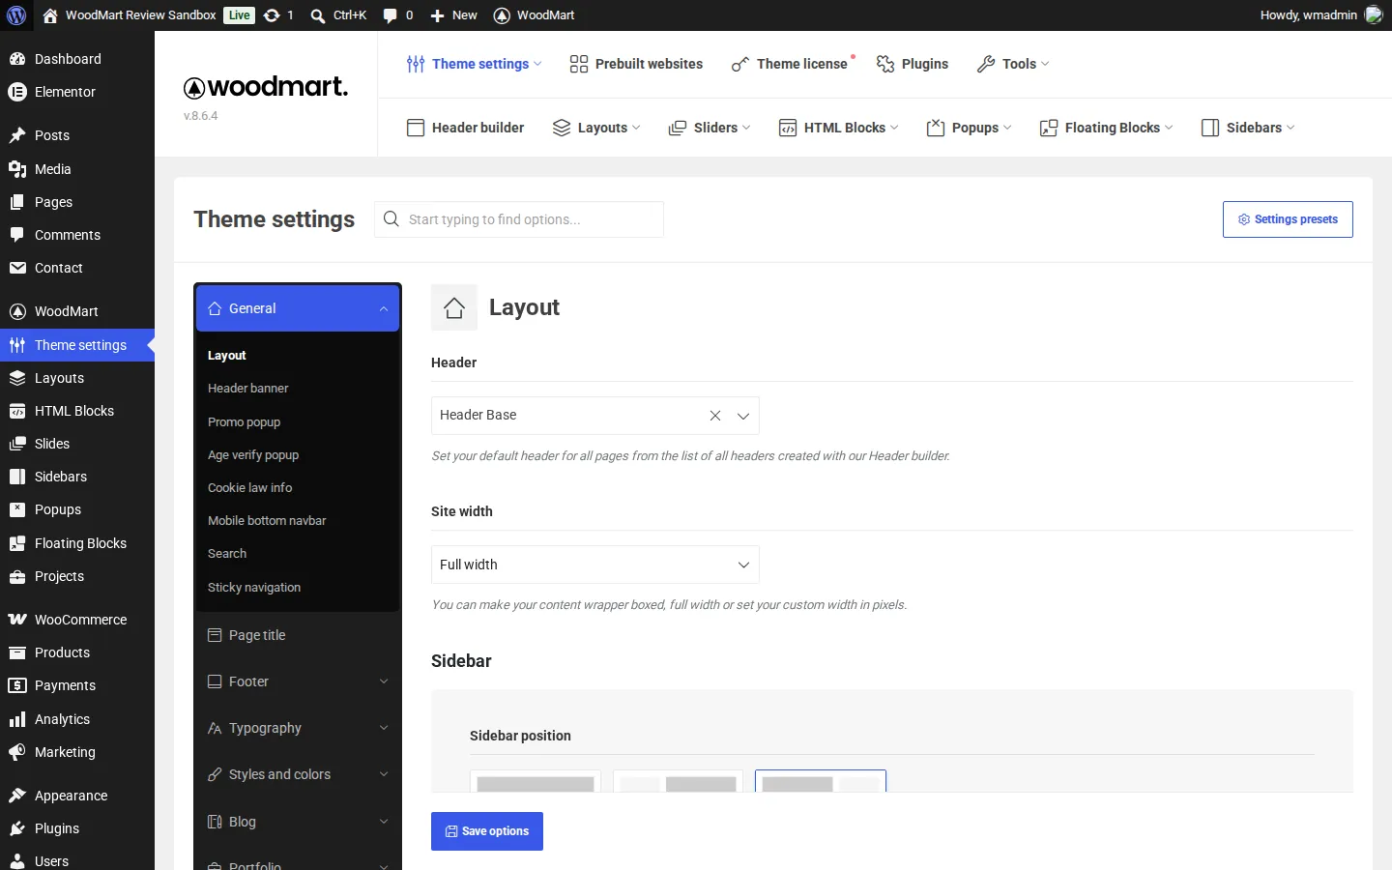Click the updates counter icon
Image resolution: width=1392 pixels, height=870 pixels.
[x=273, y=15]
